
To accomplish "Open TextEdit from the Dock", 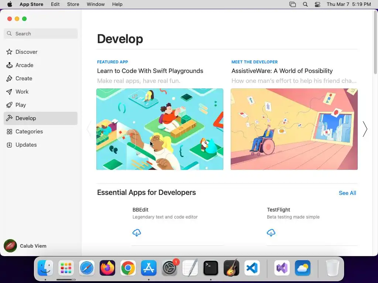I will 190,268.
